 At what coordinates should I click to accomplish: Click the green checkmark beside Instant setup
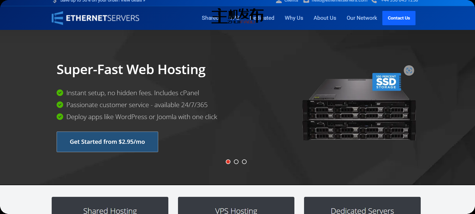60,93
